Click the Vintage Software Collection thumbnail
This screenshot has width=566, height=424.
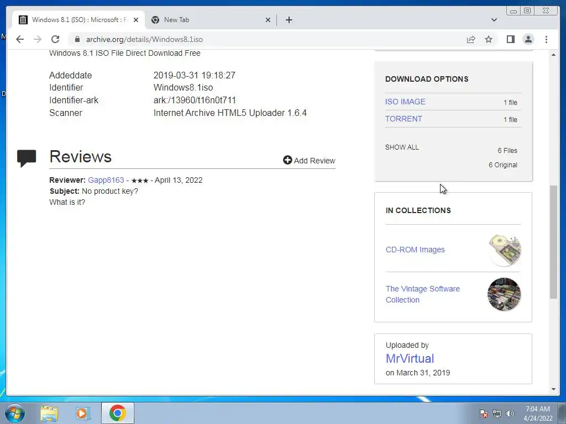(504, 294)
